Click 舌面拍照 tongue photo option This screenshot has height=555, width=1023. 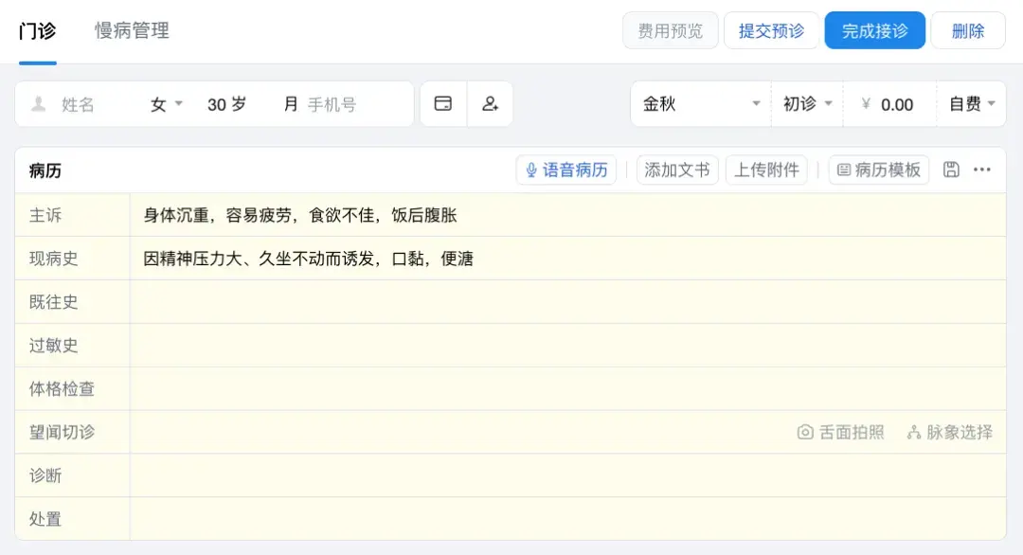coord(841,433)
